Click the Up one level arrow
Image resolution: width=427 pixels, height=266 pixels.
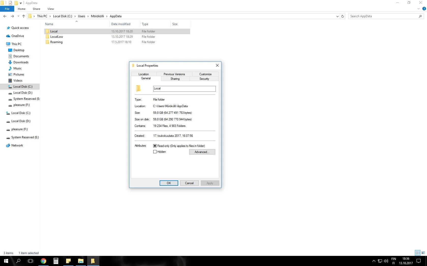tap(24, 16)
